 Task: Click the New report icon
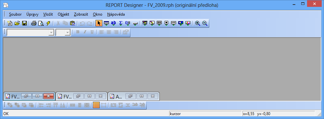click(10, 23)
